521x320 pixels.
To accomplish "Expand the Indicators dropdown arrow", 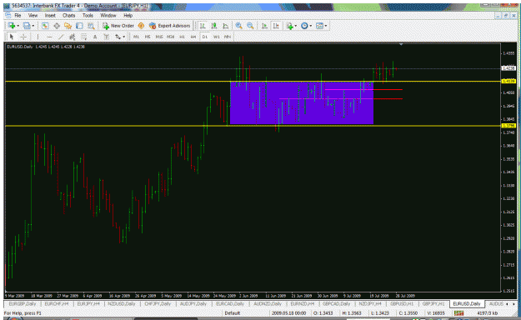I will [296, 26].
